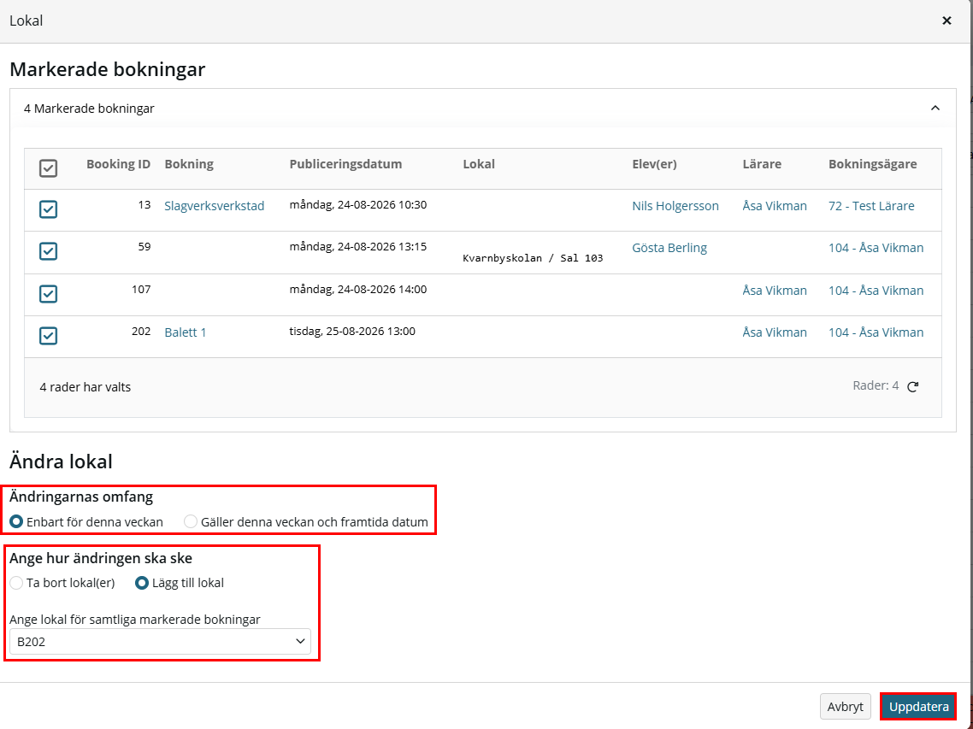Select Enbart för denna veckan radio button
This screenshot has height=729, width=973.
[17, 522]
